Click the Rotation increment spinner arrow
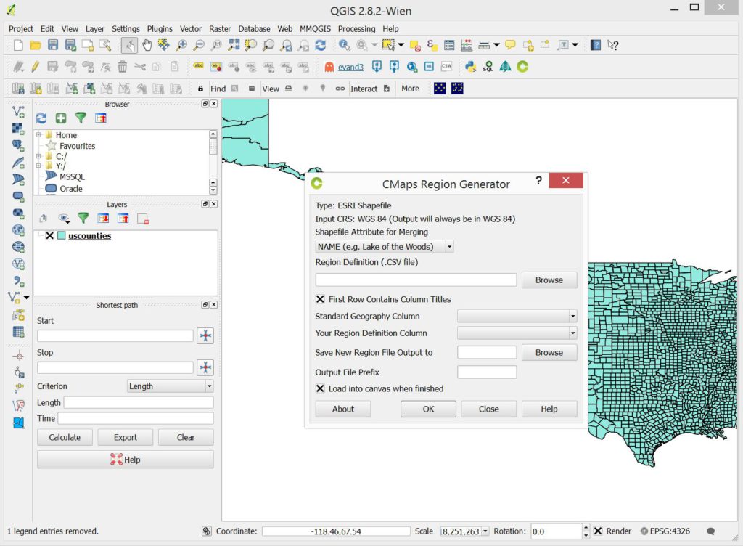743x546 pixels. (x=586, y=528)
